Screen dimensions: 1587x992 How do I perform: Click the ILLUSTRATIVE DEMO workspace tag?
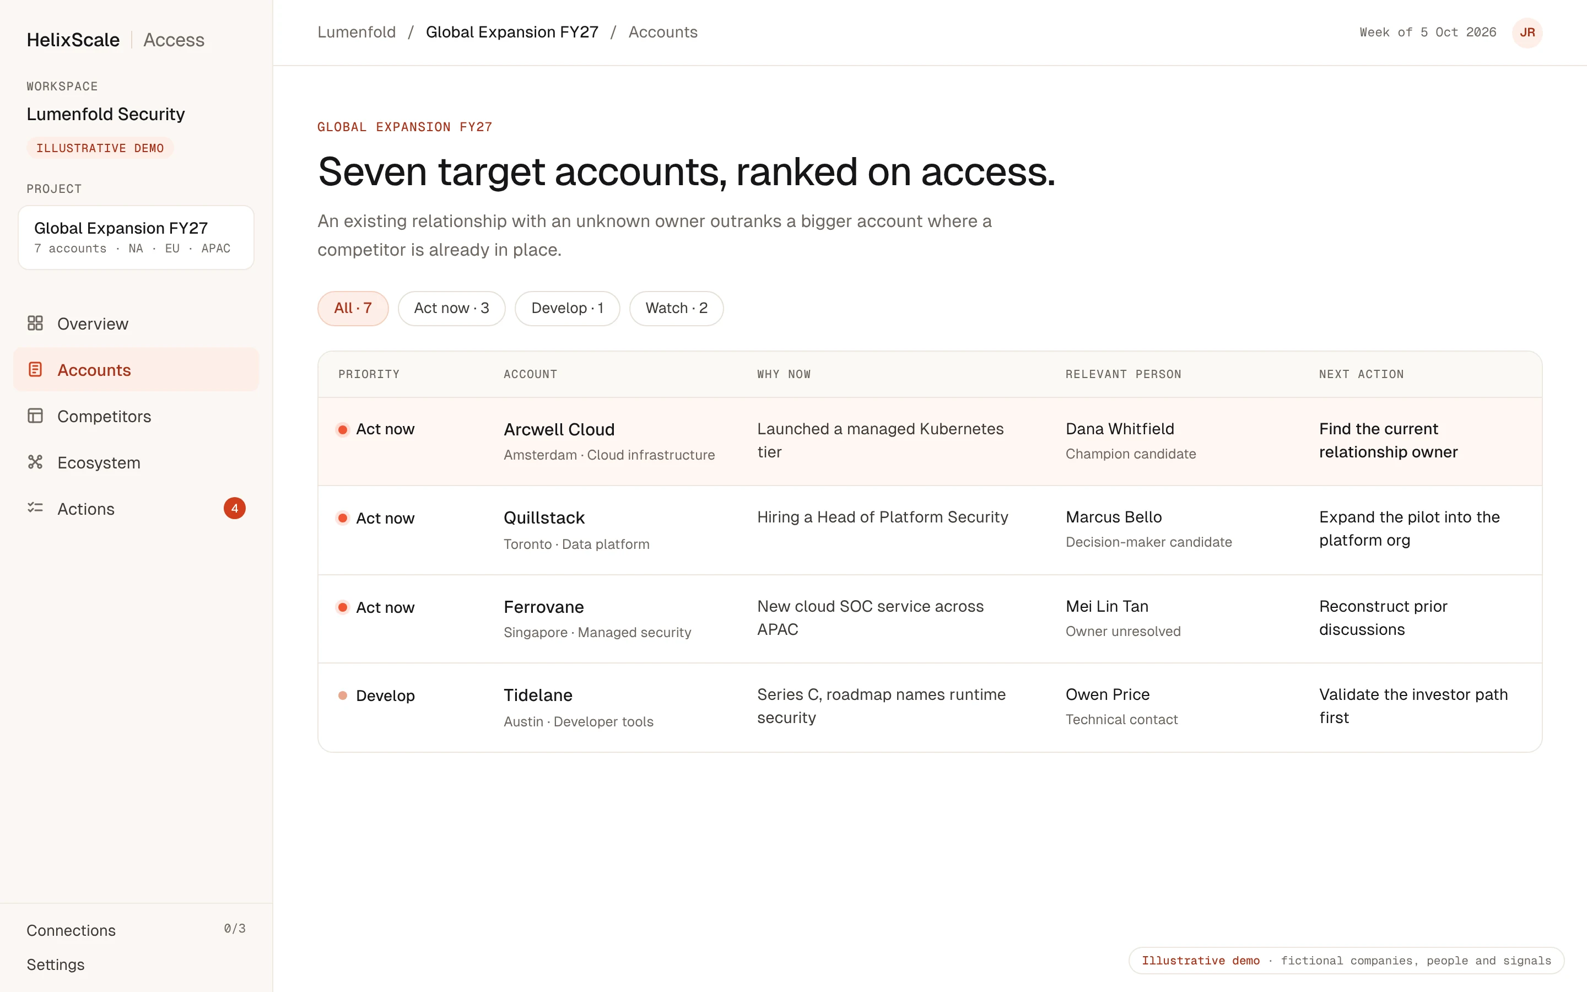100,148
